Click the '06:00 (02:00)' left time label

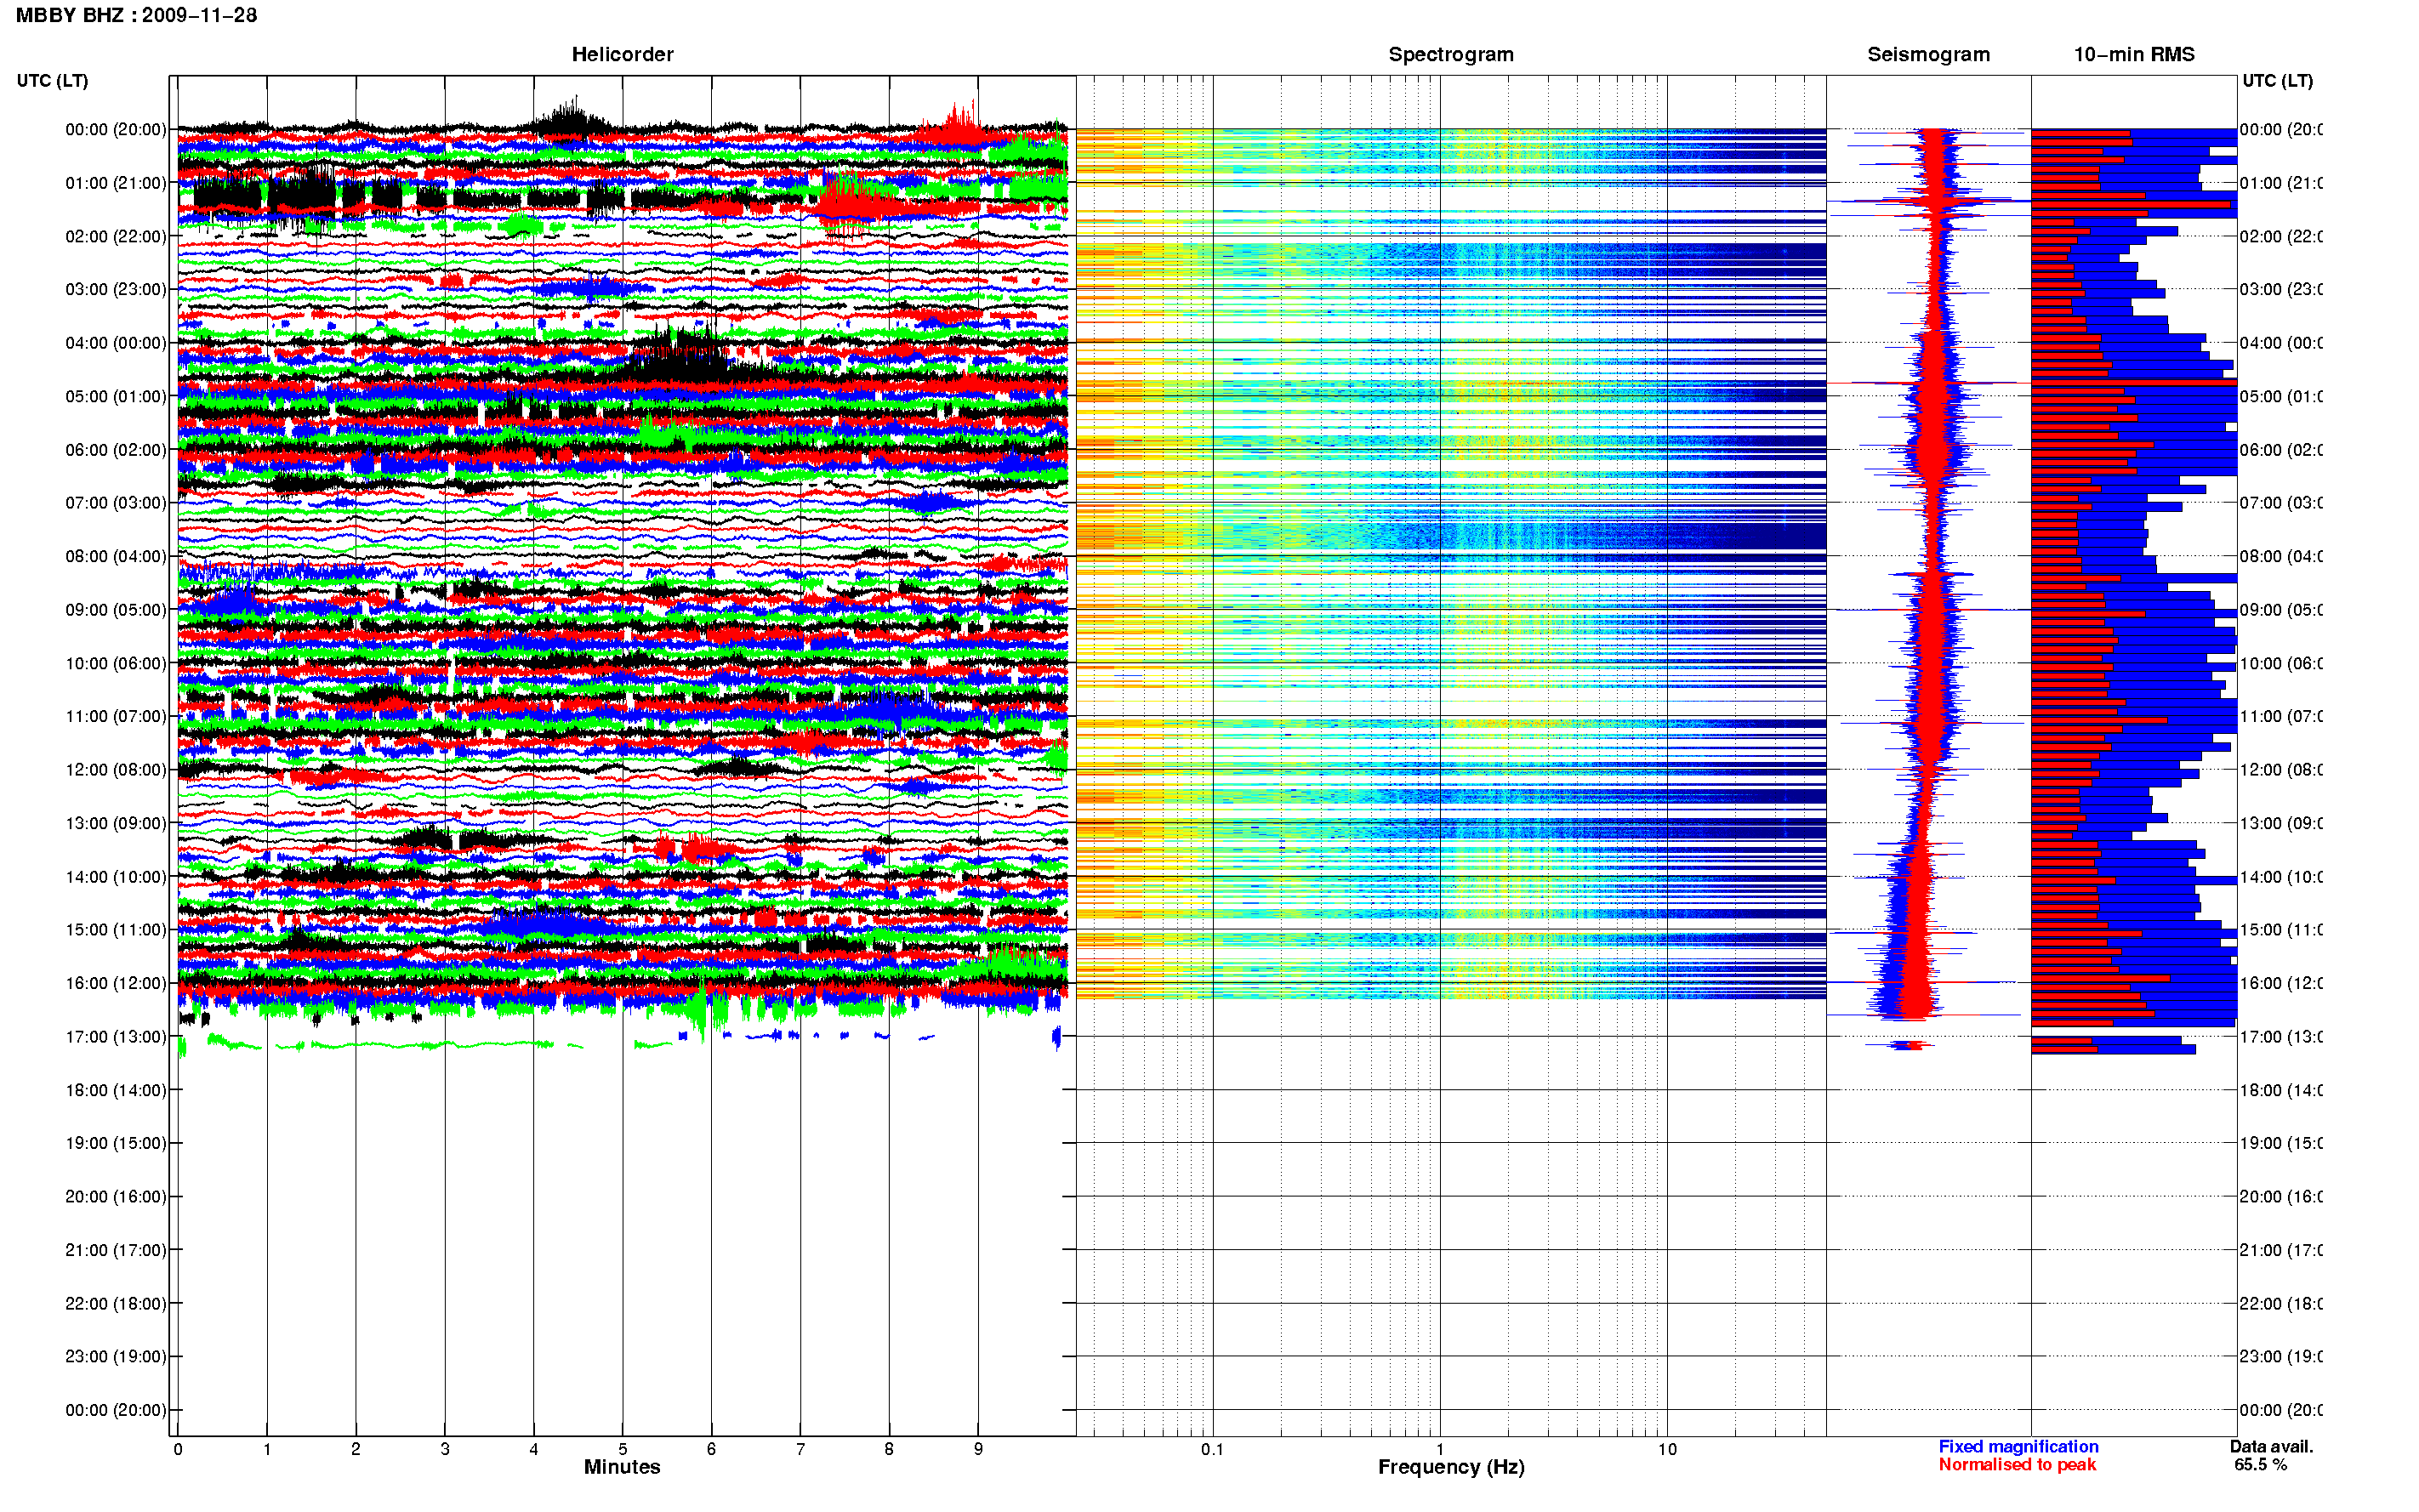(116, 450)
